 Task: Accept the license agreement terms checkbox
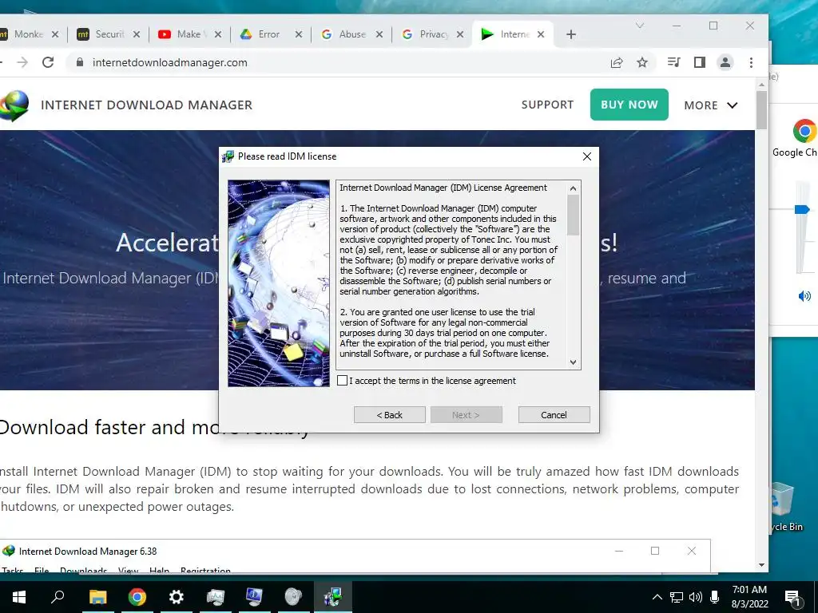click(342, 381)
